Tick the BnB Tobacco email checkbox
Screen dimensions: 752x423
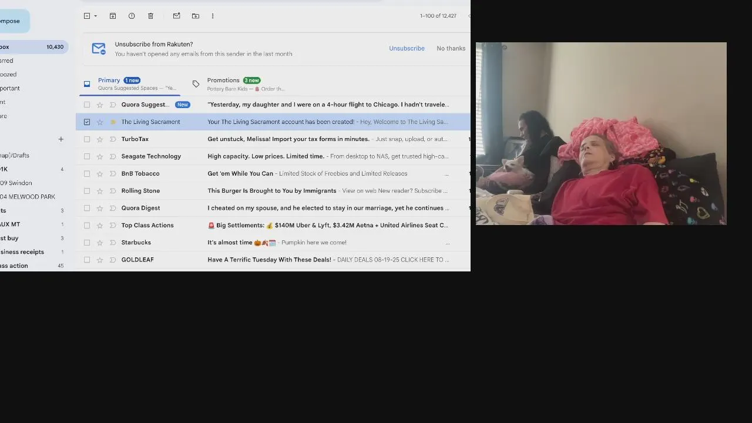(87, 174)
